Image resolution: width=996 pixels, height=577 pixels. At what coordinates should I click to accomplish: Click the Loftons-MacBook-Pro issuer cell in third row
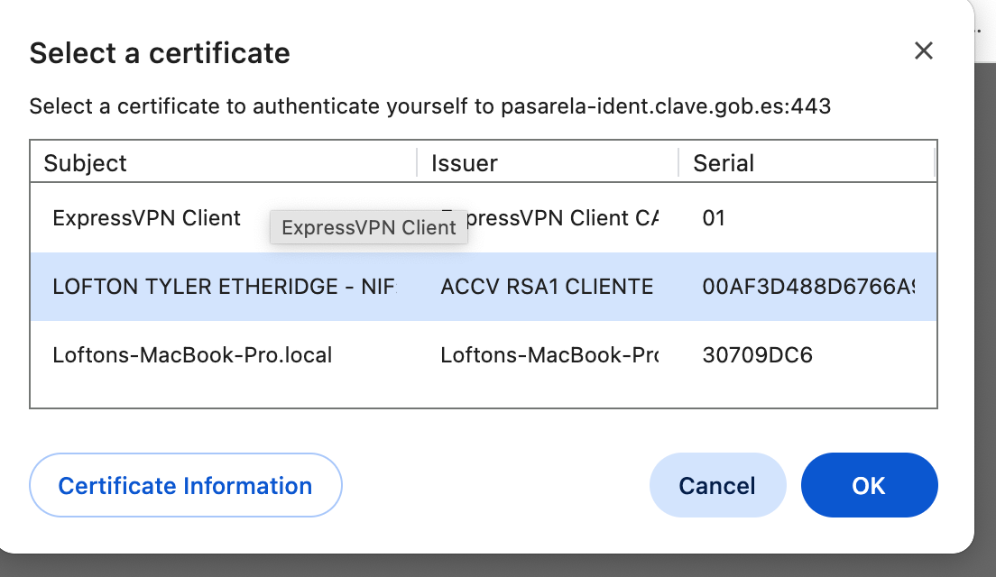click(x=549, y=355)
